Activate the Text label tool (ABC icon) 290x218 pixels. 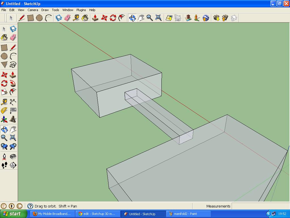(13, 110)
